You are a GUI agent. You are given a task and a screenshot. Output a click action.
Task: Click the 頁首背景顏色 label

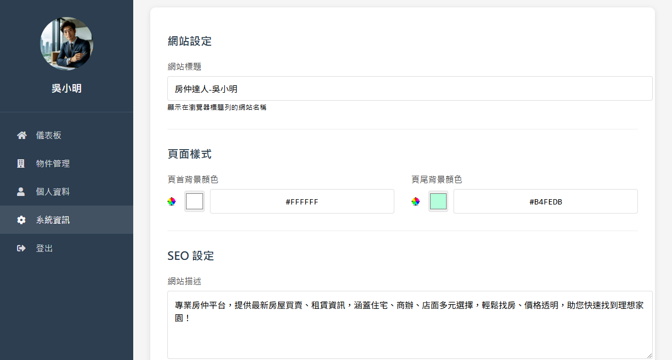click(193, 179)
